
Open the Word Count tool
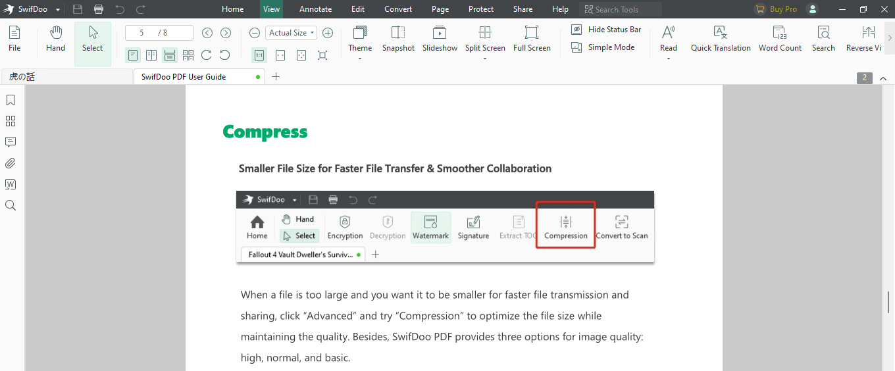click(x=780, y=39)
